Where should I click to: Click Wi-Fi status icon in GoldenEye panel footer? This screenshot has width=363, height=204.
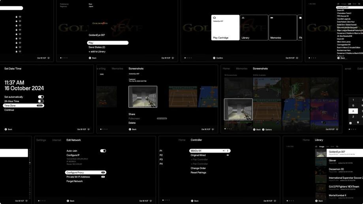click(x=173, y=58)
